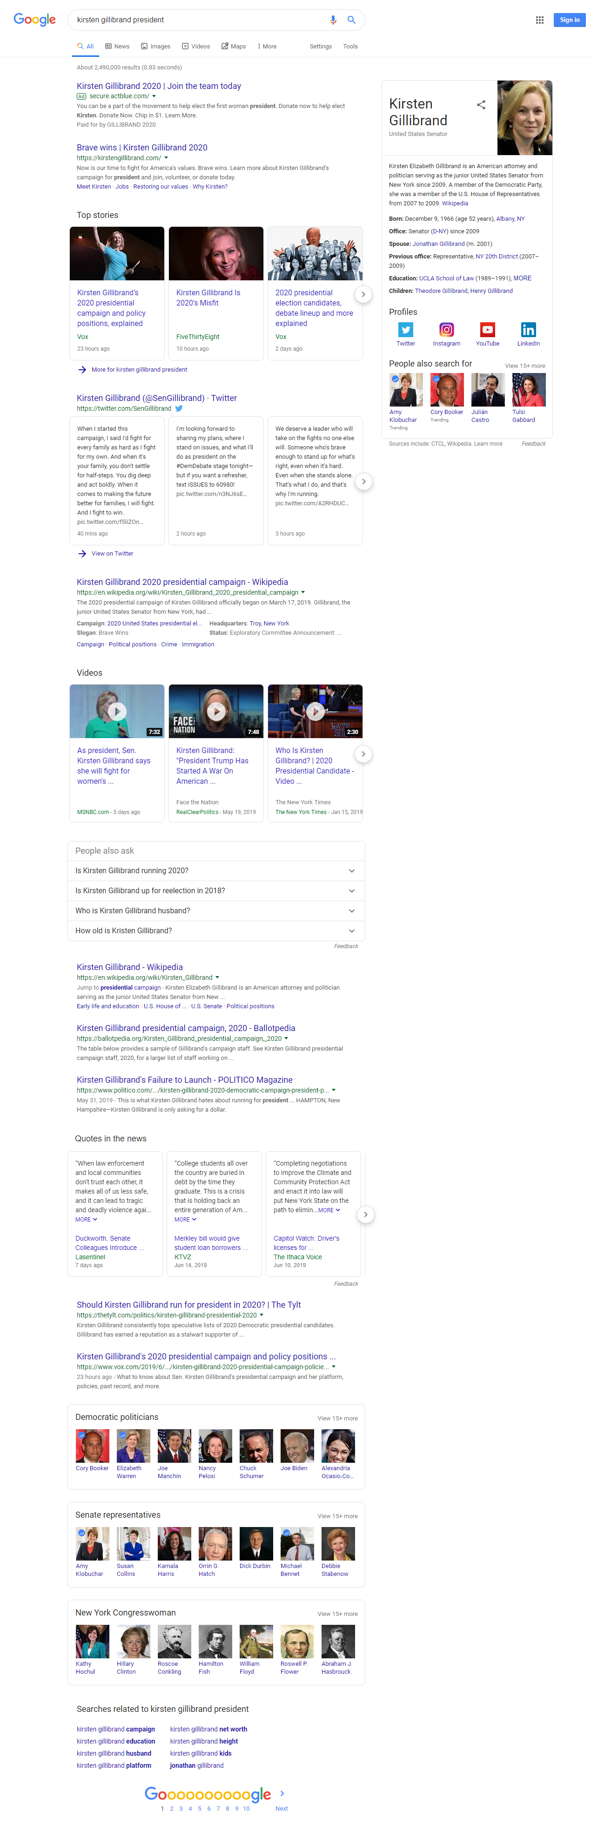Open dropdown next to the 2020 campaign Wikipedia URL
The width and height of the screenshot is (591, 1826).
click(303, 592)
